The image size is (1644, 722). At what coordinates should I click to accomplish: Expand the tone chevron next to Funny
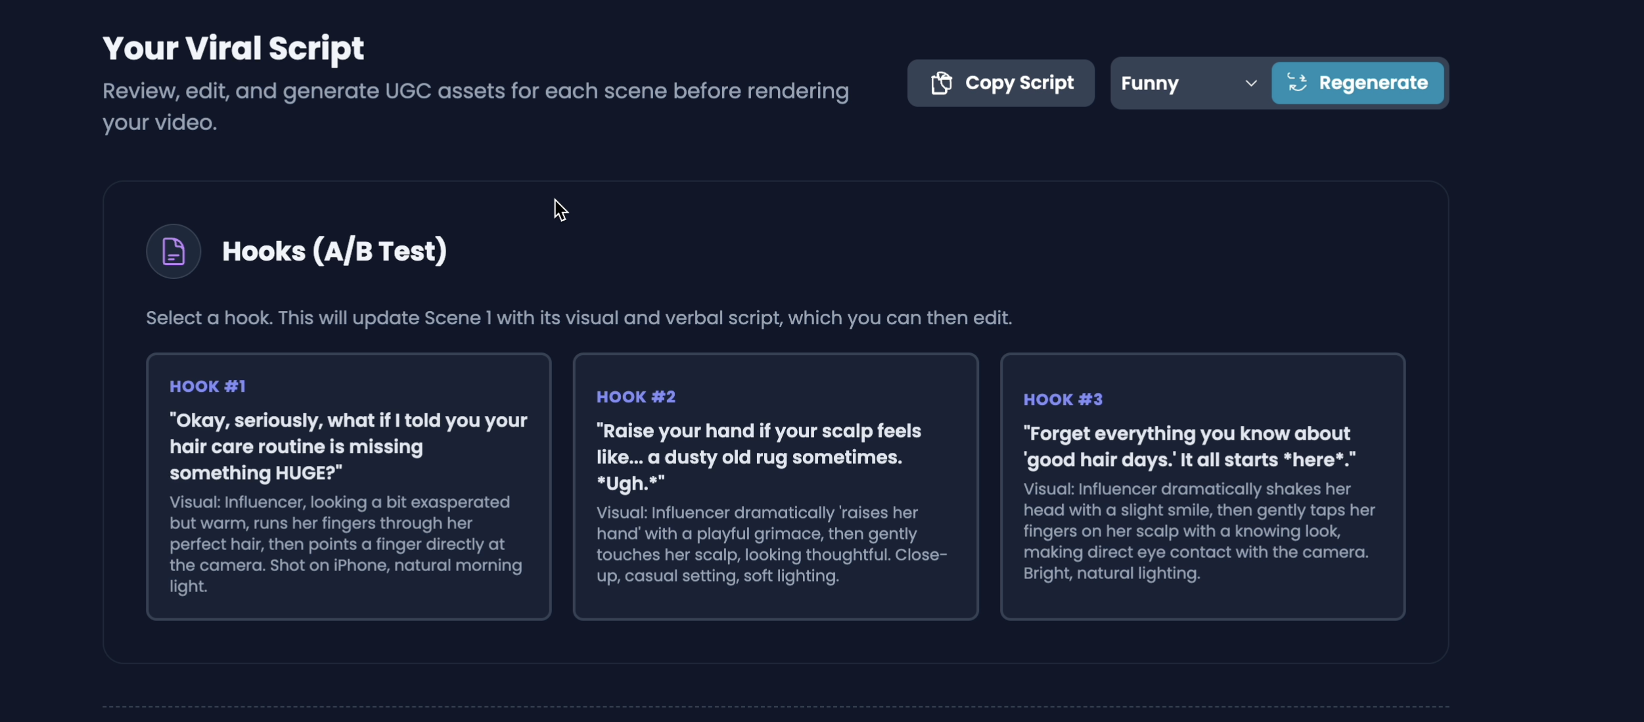[x=1250, y=83]
